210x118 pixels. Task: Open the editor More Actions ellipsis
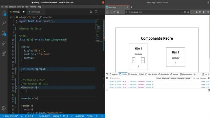pos(101,12)
